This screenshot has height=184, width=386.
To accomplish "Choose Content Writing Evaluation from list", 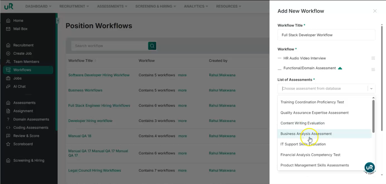I will [302, 123].
